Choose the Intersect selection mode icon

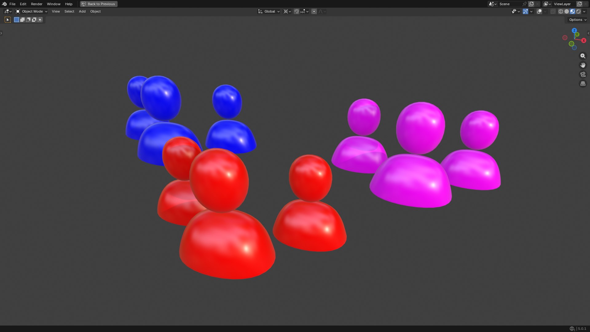[x=40, y=20]
